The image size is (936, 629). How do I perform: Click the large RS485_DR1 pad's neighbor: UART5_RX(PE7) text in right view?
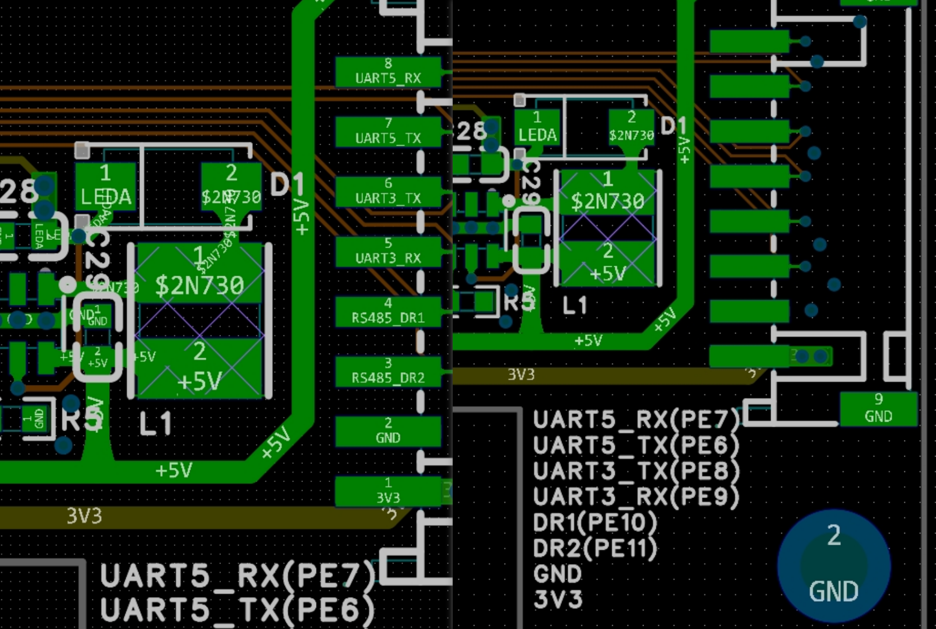tap(636, 419)
